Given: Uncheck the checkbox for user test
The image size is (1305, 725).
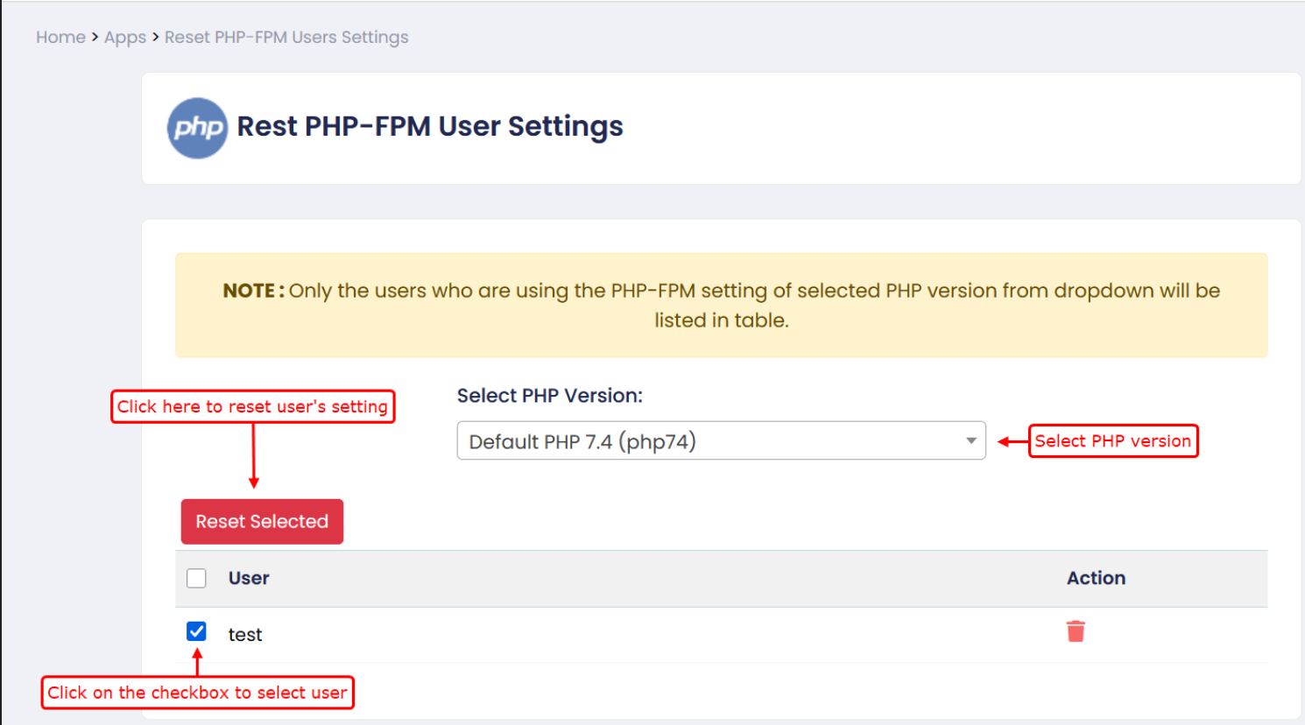Looking at the screenshot, I should [x=196, y=631].
